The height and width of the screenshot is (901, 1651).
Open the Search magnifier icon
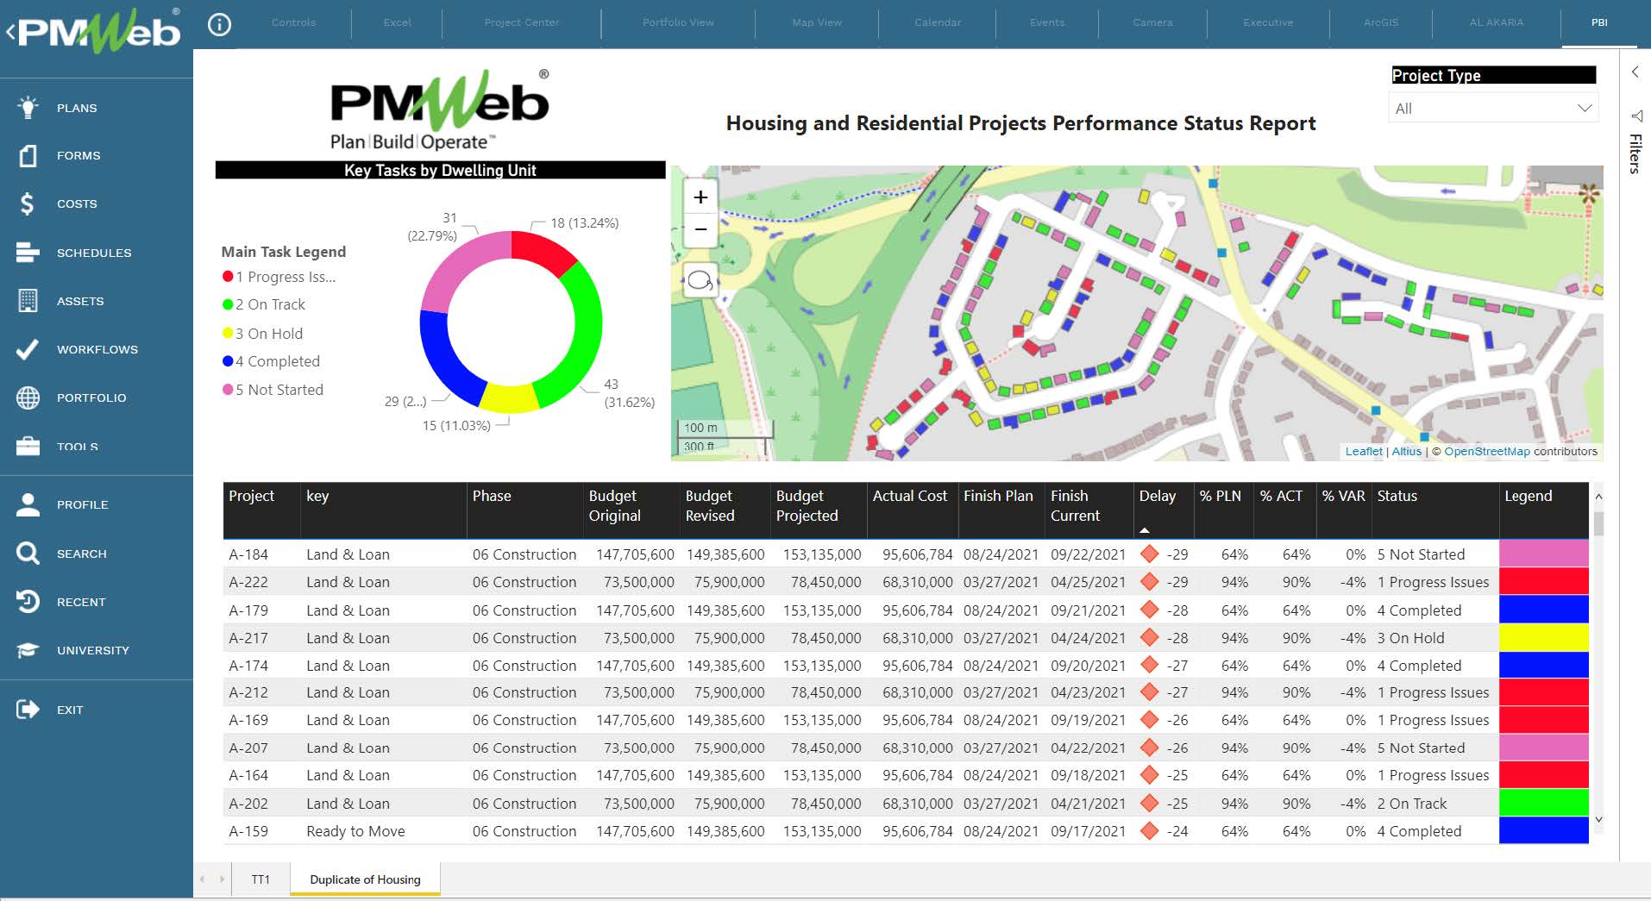pos(28,553)
